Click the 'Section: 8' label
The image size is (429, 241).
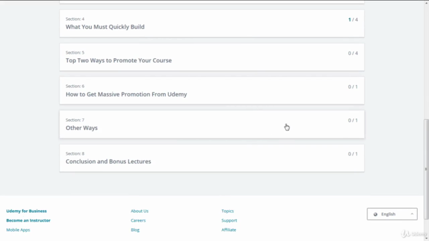[x=75, y=153]
